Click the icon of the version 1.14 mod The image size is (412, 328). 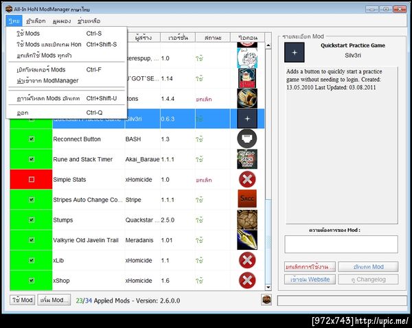pos(247,78)
